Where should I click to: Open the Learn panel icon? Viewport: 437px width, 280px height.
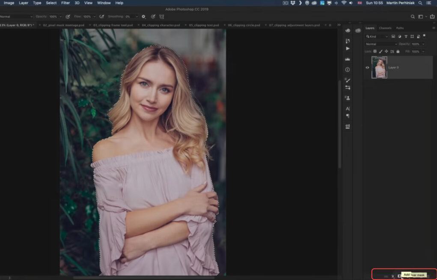[348, 31]
